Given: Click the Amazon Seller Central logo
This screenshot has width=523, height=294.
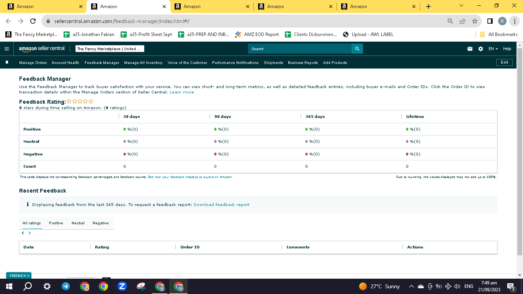Looking at the screenshot, I should tap(42, 49).
